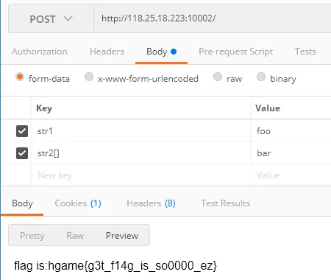Open the response Headers (8) tab

(x=151, y=203)
